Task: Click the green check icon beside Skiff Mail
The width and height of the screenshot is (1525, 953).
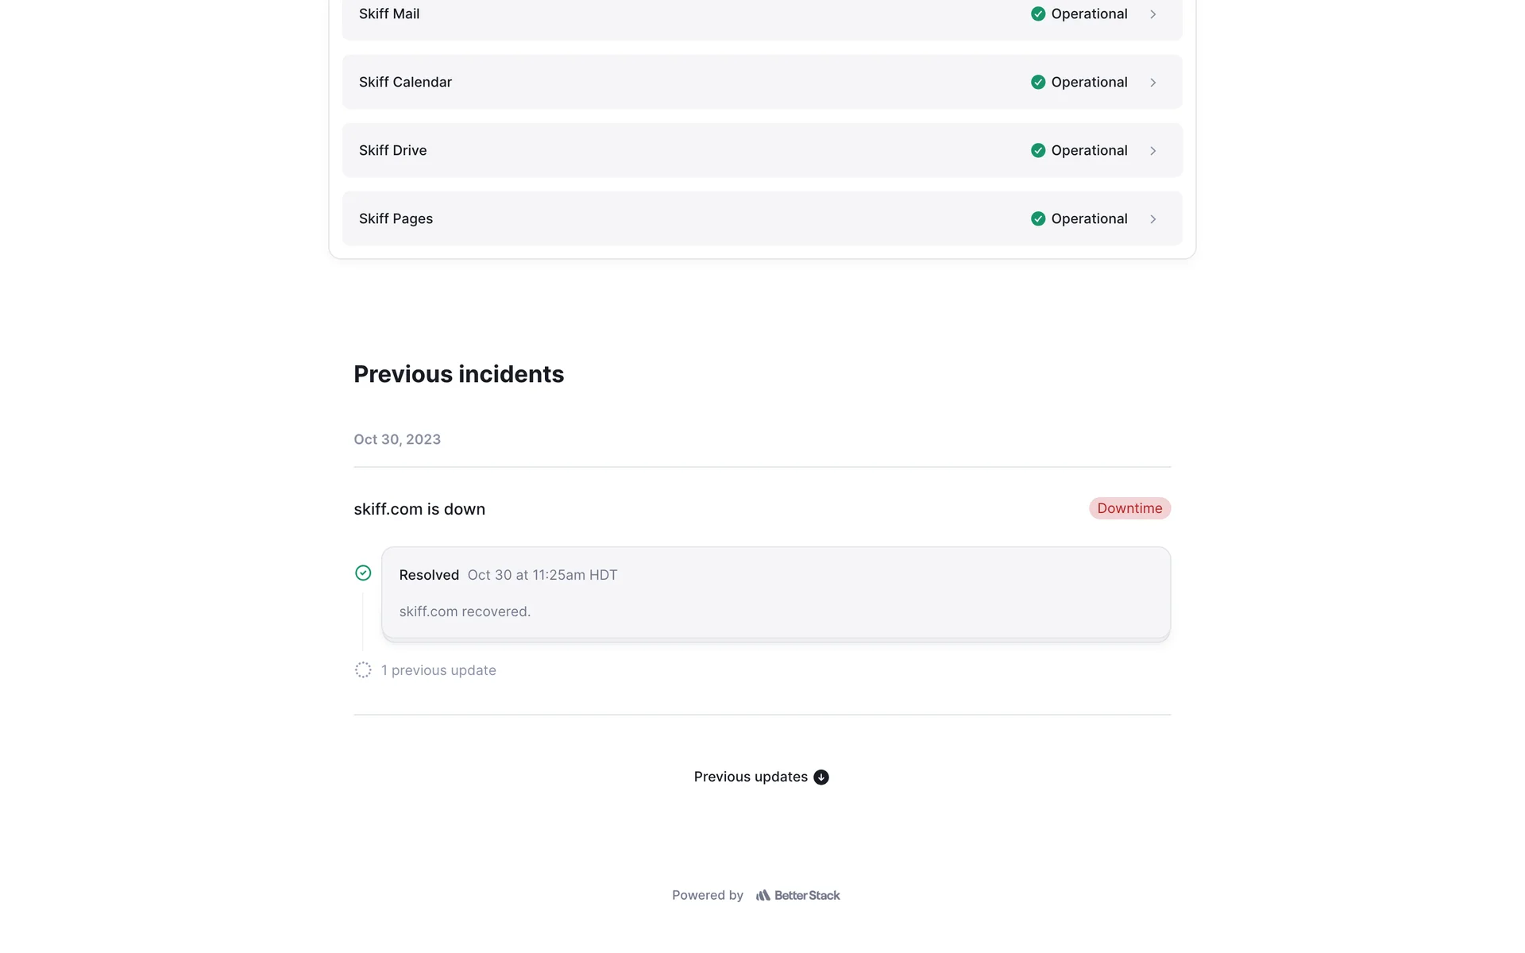Action: point(1037,14)
